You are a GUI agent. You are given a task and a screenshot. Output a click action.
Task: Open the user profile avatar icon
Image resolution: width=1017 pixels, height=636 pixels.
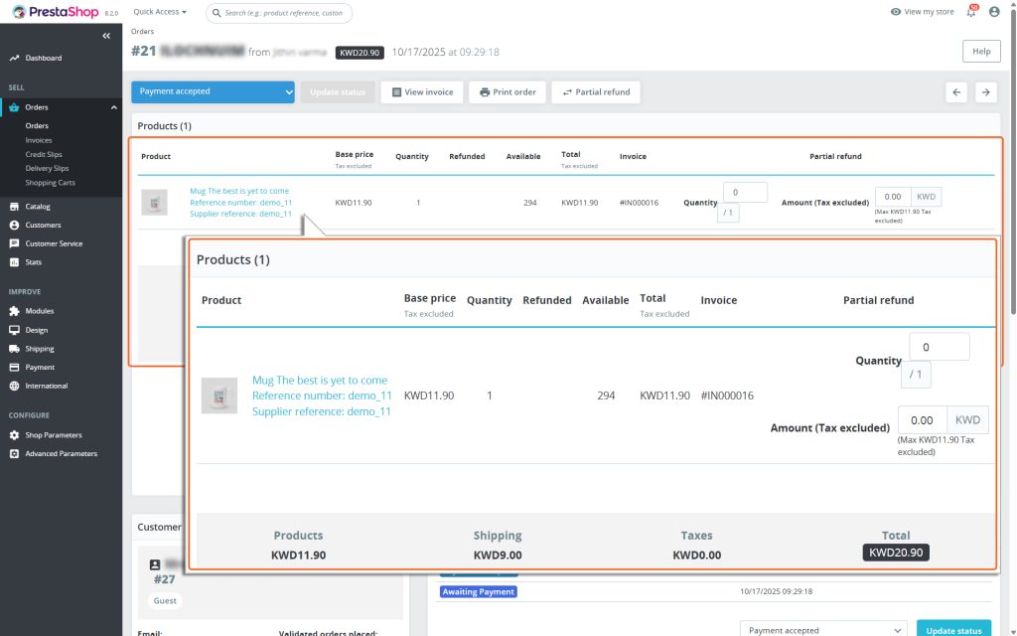(994, 12)
